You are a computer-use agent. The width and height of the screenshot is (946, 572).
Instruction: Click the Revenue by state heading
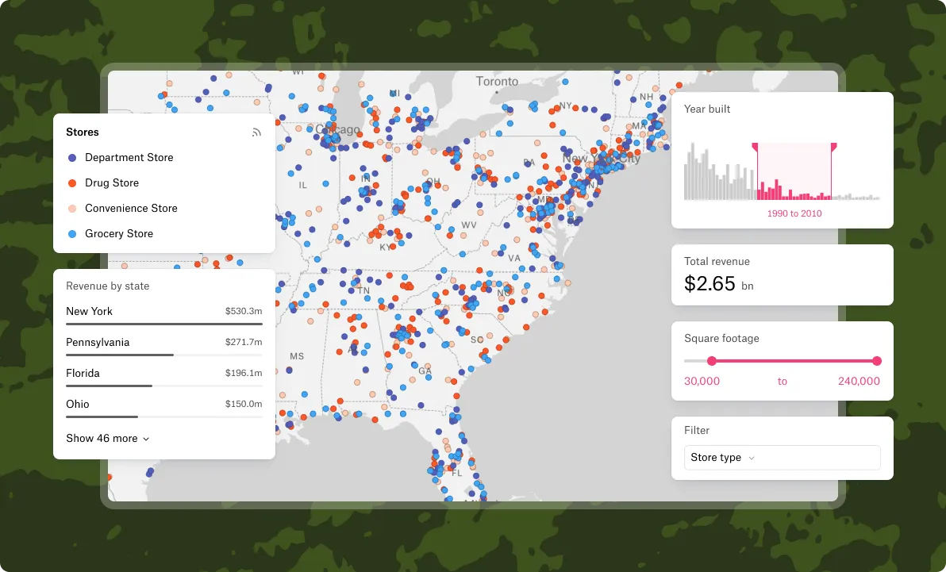pyautogui.click(x=107, y=286)
